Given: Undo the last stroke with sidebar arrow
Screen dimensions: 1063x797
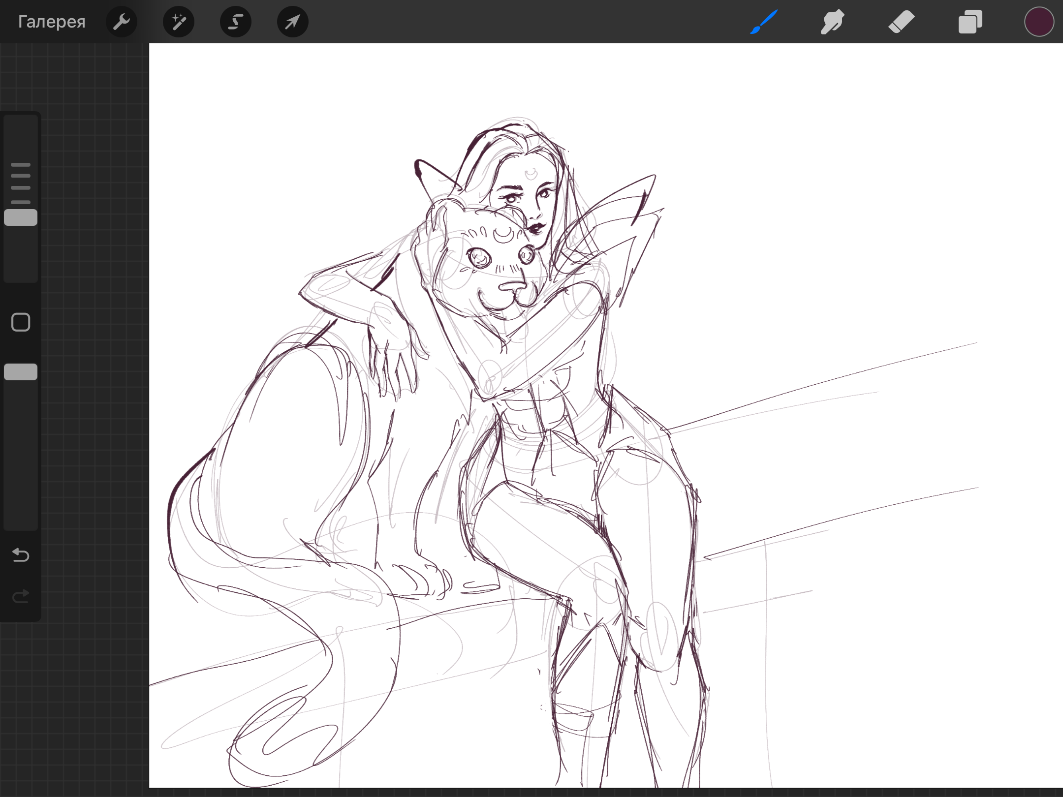Looking at the screenshot, I should click(21, 555).
